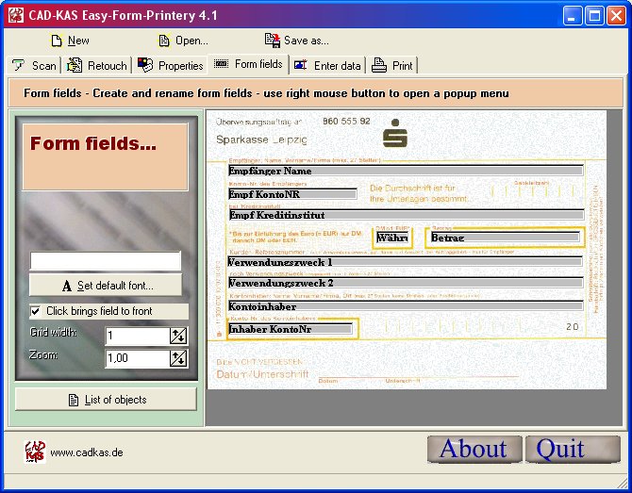The width and height of the screenshot is (632, 493).
Task: Open the Scan tab
Action: tap(34, 66)
